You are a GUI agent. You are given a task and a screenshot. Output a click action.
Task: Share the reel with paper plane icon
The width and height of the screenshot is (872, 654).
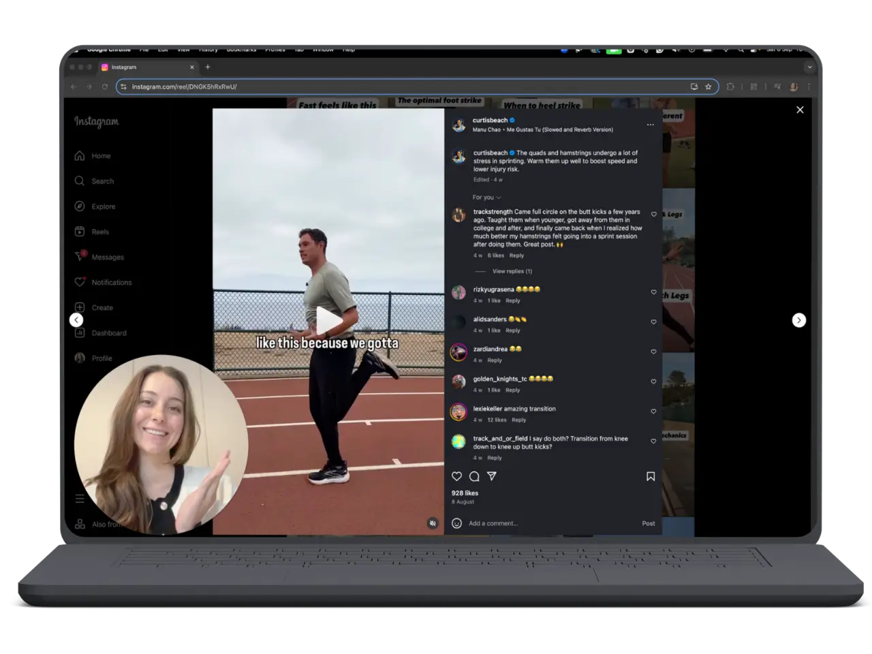[492, 476]
